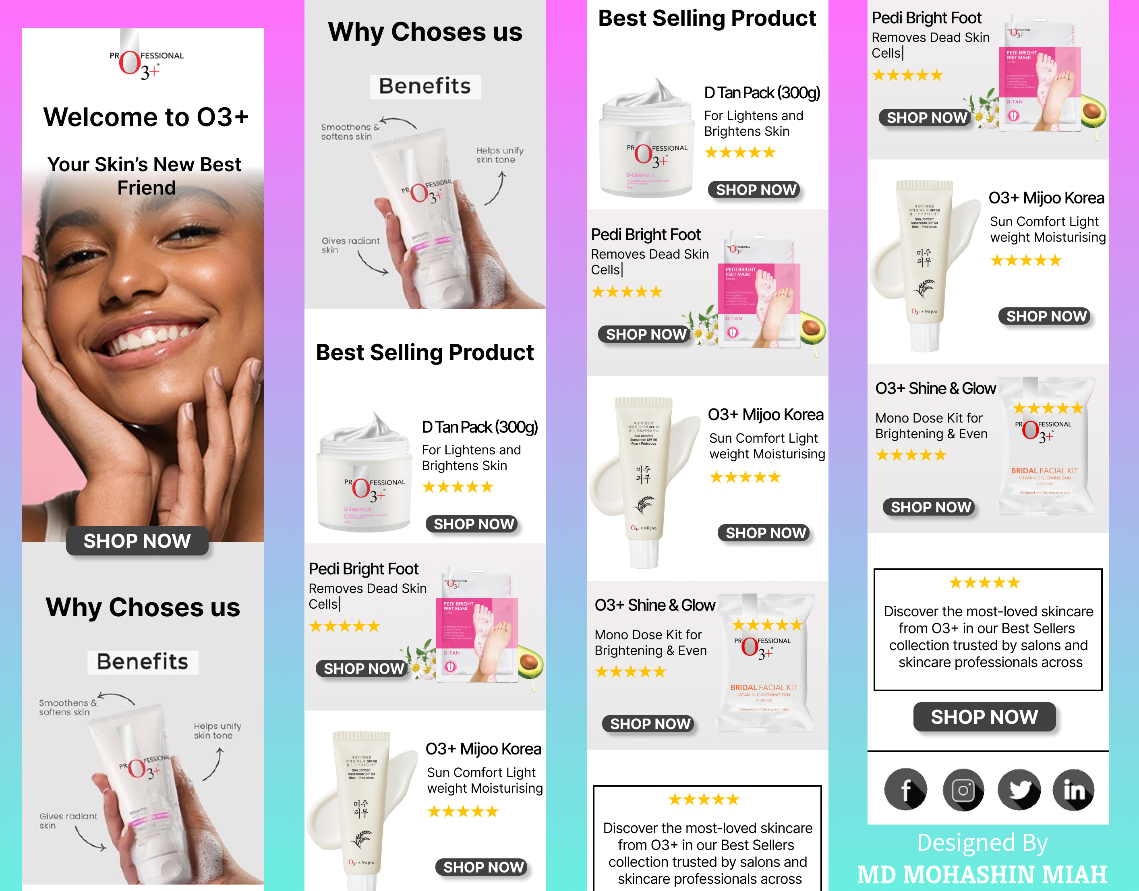Click the Pedi Bright Foot mask image in third column
The height and width of the screenshot is (891, 1139).
[x=760, y=292]
